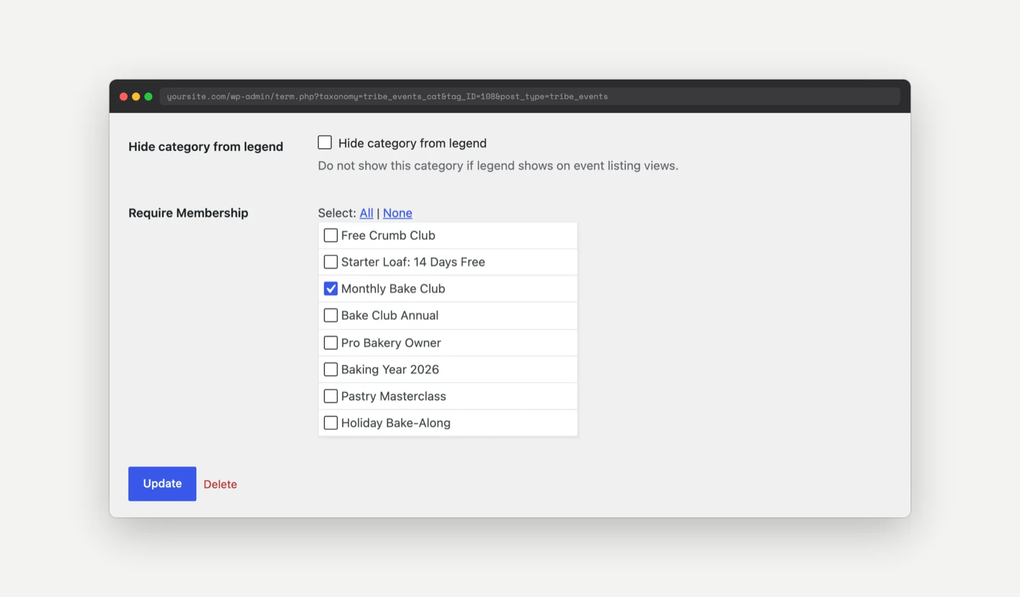Uncheck the Monthly Bake Club membership
1020x597 pixels.
click(330, 289)
